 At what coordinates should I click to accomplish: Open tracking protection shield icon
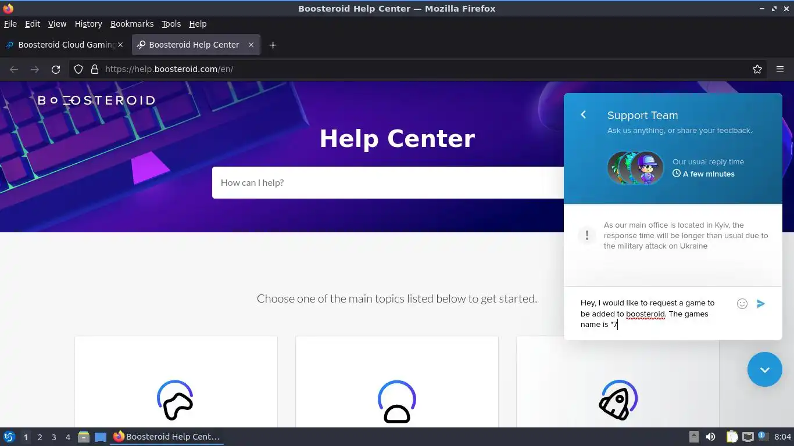pos(78,69)
